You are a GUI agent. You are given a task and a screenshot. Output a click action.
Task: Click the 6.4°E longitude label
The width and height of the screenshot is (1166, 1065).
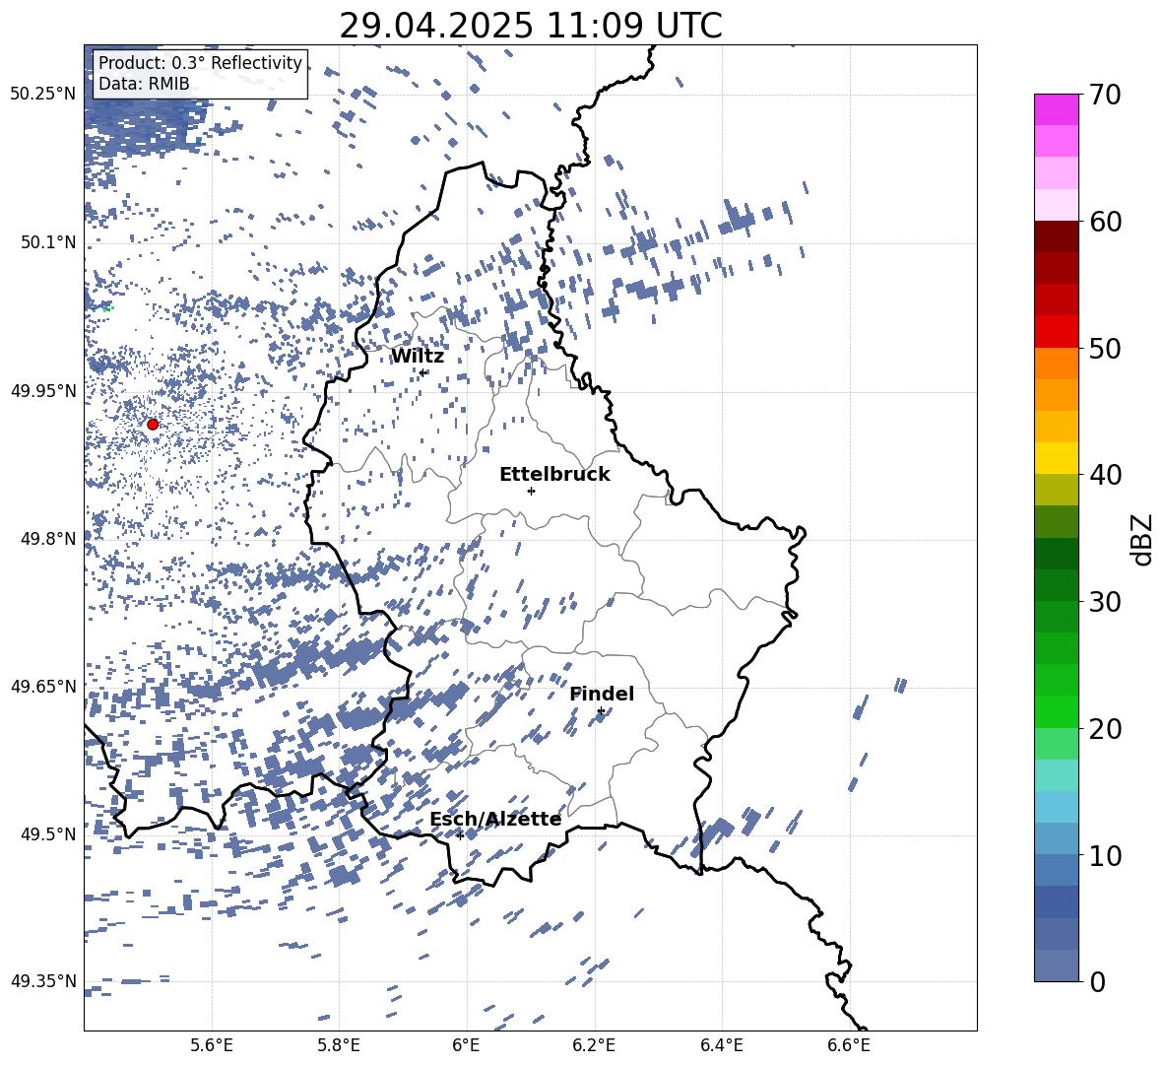coord(721,1045)
